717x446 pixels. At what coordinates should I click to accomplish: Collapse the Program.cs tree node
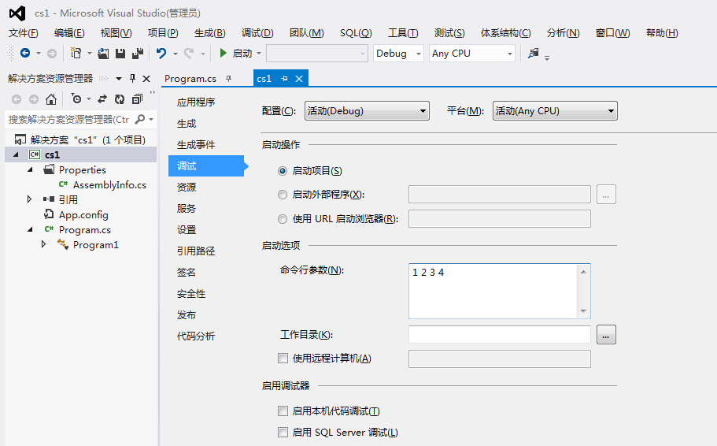coord(30,229)
